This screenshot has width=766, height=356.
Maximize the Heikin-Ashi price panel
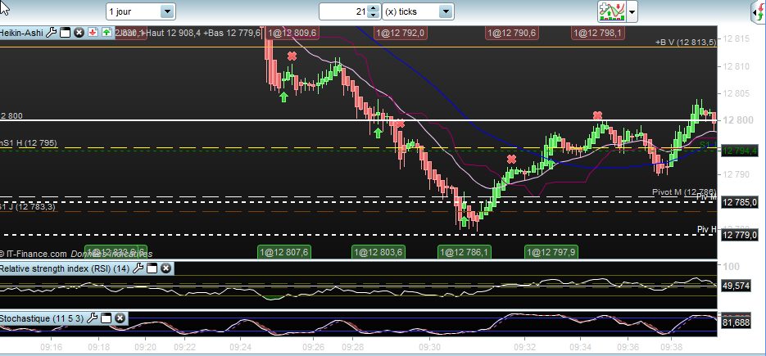65,34
